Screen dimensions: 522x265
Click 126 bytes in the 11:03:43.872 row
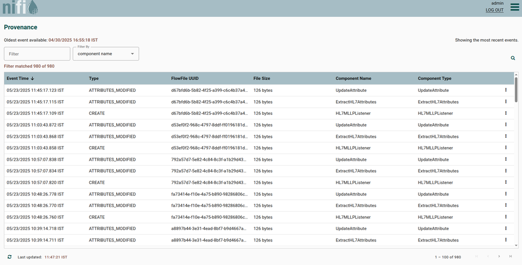tap(263, 125)
